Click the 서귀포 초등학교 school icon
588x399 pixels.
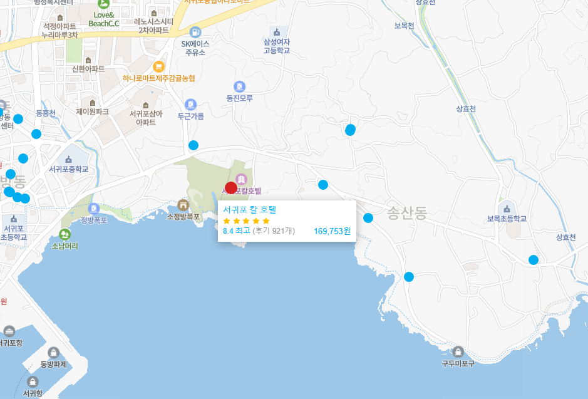[14, 219]
